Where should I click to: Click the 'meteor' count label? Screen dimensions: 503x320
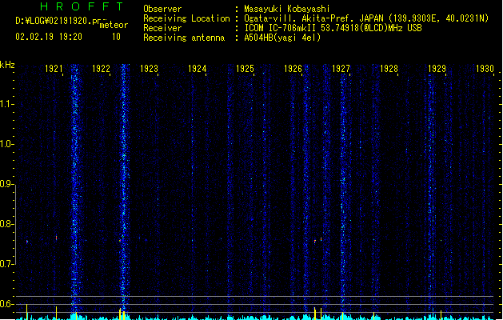(114, 25)
